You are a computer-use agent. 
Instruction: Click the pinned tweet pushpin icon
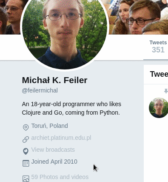pos(166,91)
